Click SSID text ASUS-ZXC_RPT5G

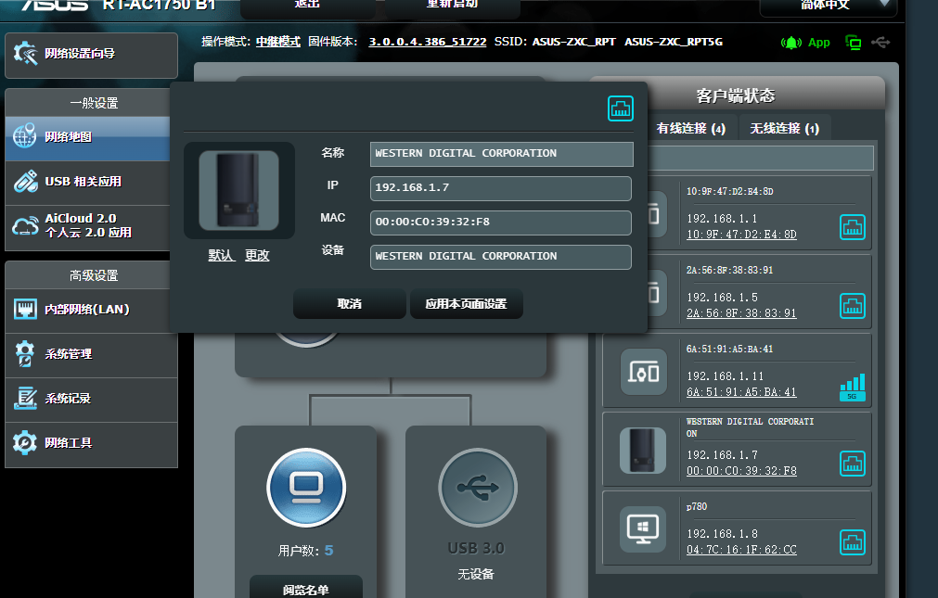pos(674,42)
